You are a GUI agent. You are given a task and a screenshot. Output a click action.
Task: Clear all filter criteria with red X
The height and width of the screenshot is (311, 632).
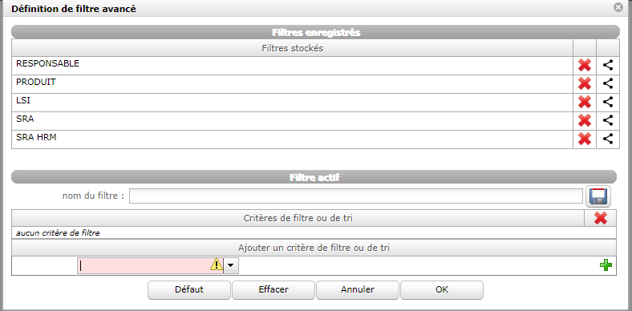(x=601, y=218)
